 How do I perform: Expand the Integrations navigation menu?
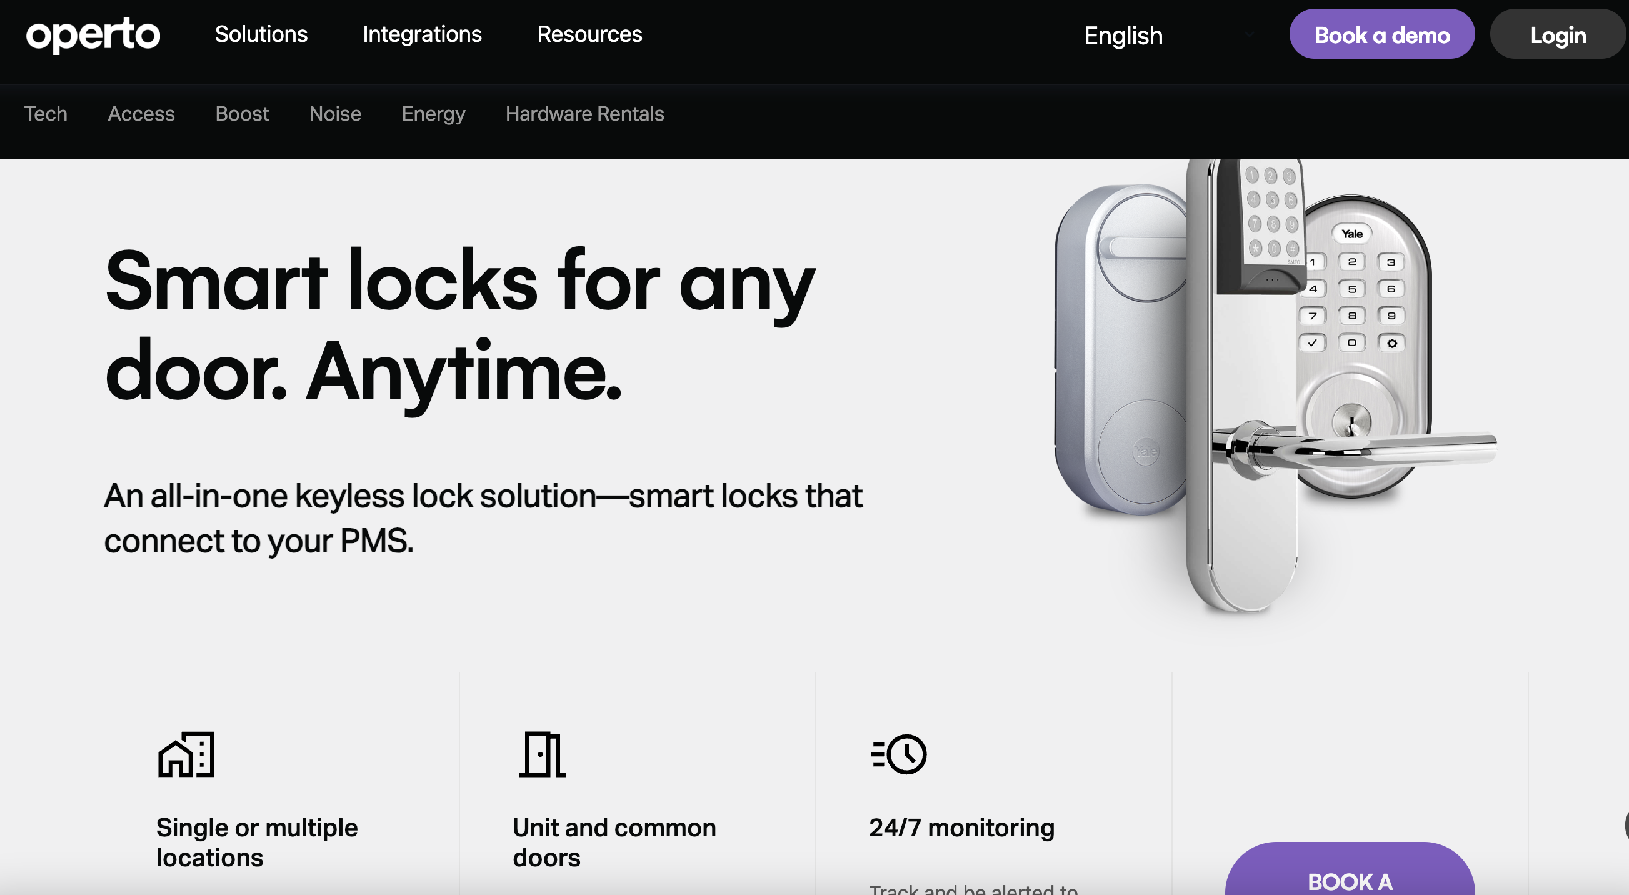point(422,33)
